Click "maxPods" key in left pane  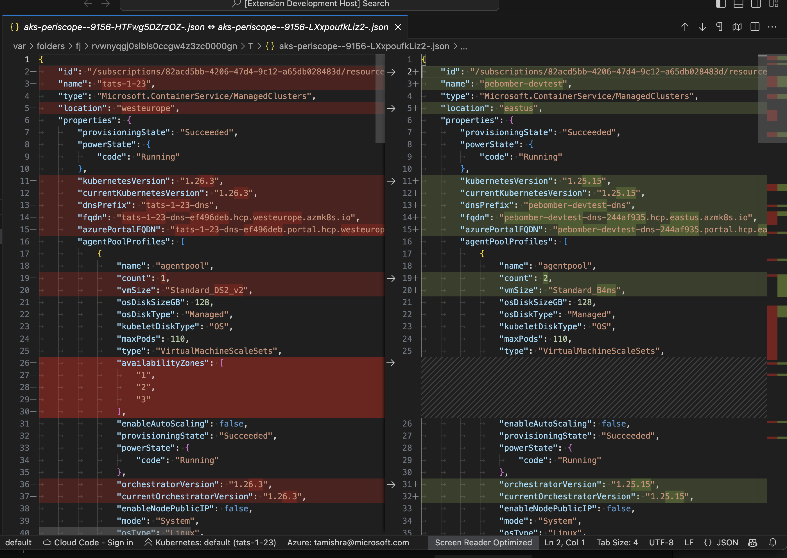tap(139, 339)
